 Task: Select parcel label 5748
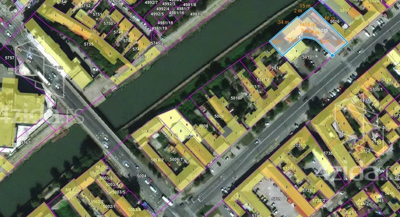pos(128,41)
